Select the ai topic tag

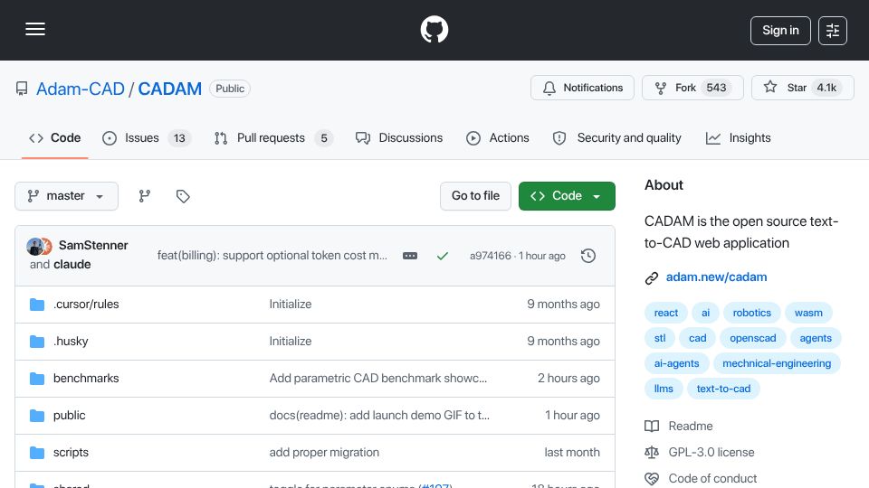[x=705, y=313]
